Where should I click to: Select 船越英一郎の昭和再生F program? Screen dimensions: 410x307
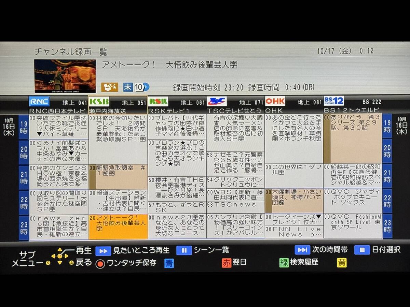tap(353, 176)
